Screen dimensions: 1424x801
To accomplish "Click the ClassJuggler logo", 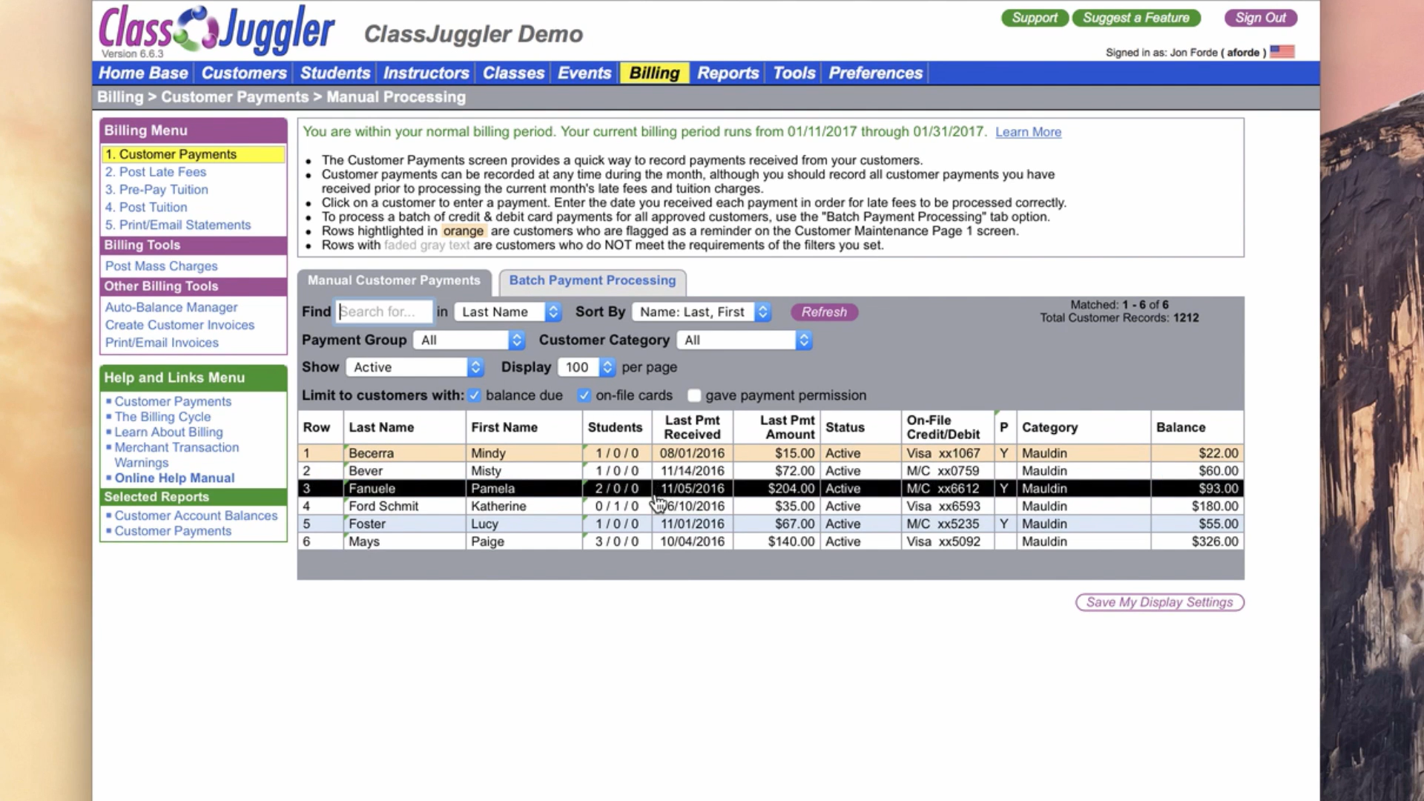I will coord(216,30).
